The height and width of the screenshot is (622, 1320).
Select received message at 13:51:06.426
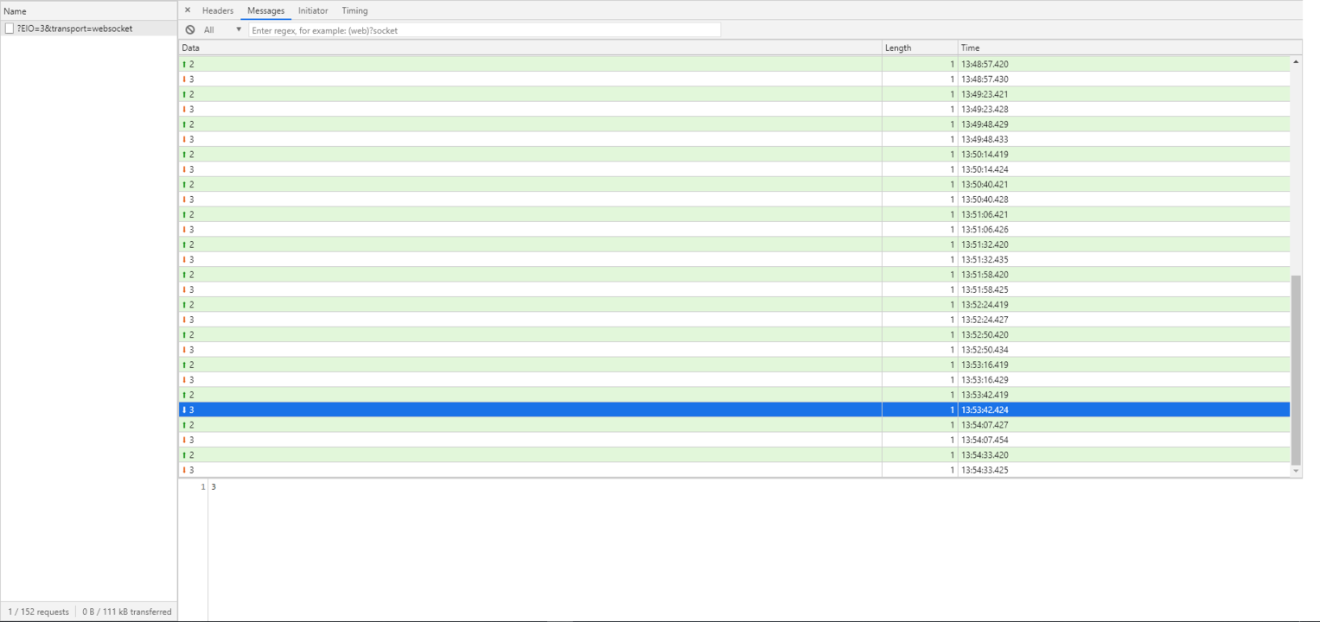coord(734,230)
